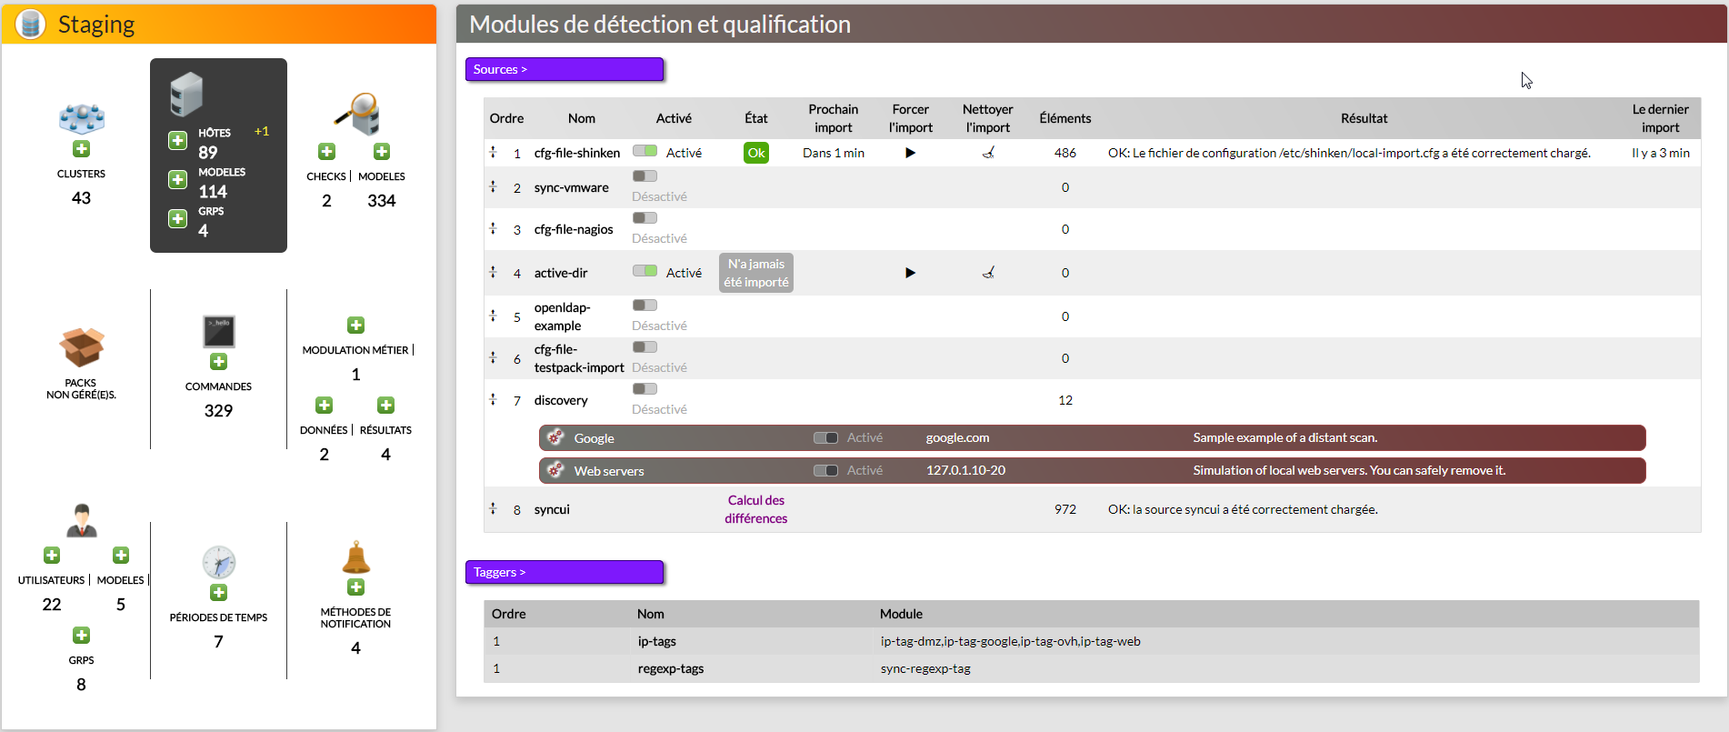Toggle the Google discovery scan switch
The image size is (1729, 732).
pyautogui.click(x=825, y=438)
